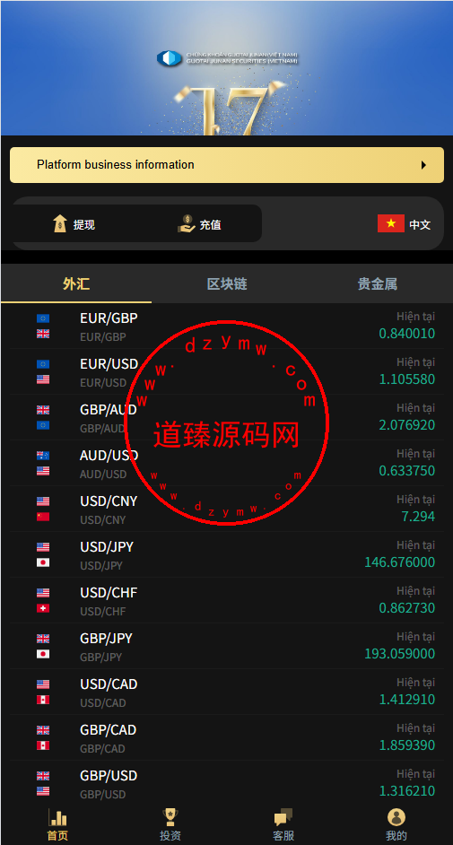This screenshot has height=845, width=453.
Task: Click USD/CHF price 0.862730
Action: click(x=406, y=608)
